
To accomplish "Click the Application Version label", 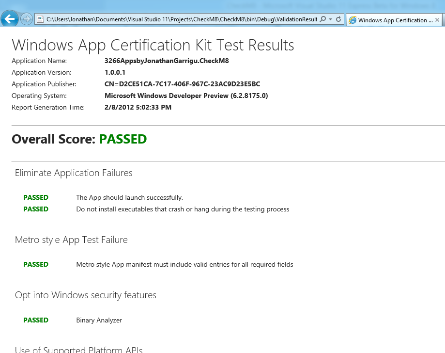I will [x=42, y=72].
